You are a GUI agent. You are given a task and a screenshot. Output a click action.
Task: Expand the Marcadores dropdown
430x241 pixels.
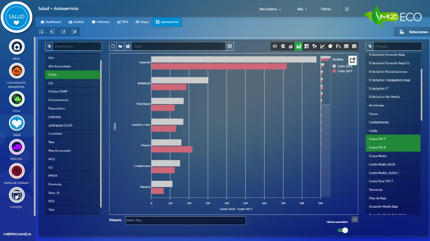270,9
